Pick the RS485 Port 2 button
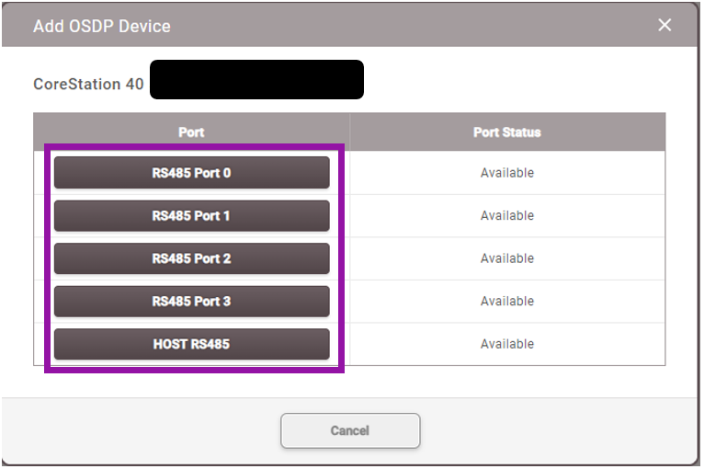The height and width of the screenshot is (469, 704). click(191, 258)
